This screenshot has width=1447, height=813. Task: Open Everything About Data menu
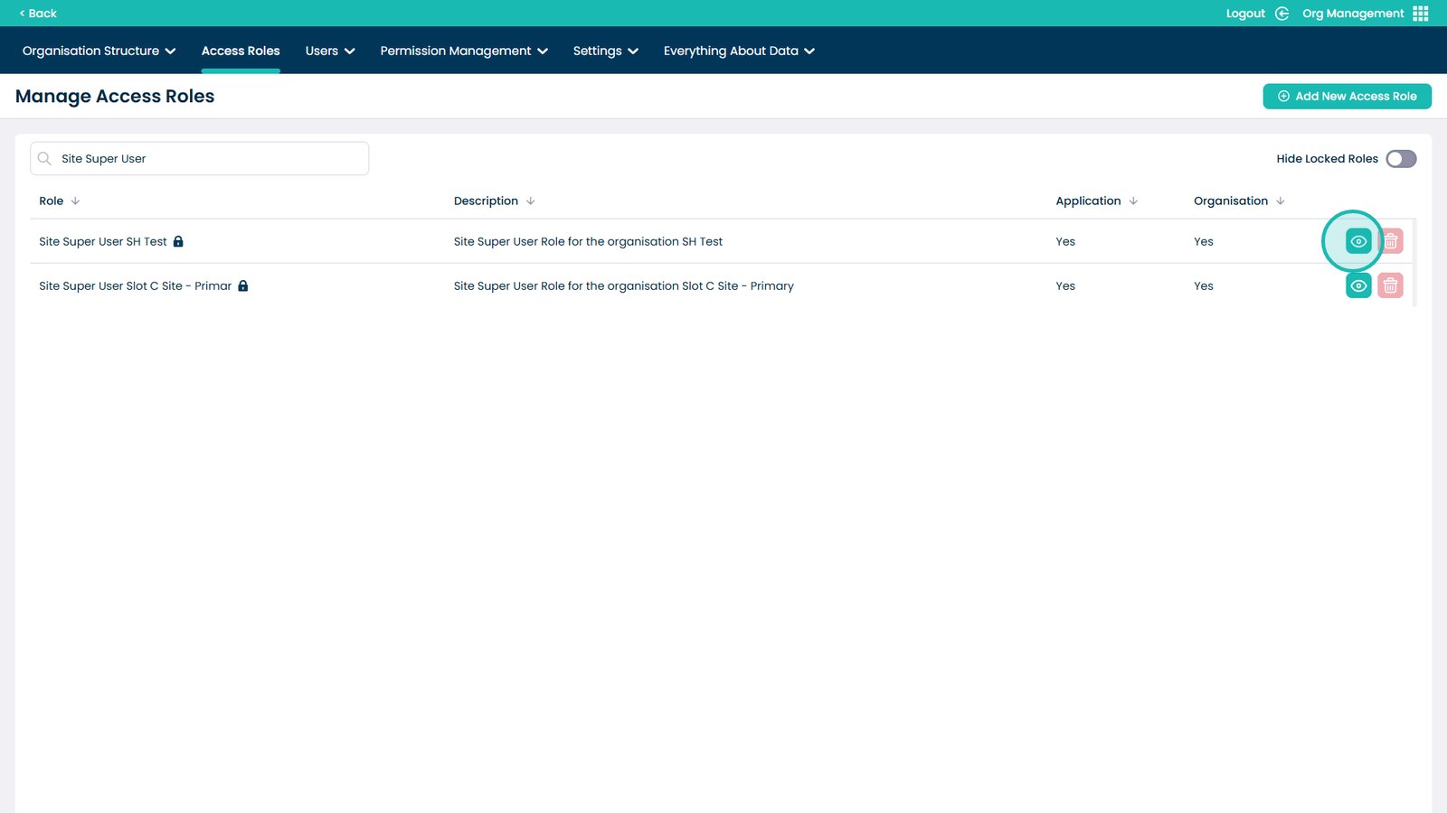pos(738,51)
